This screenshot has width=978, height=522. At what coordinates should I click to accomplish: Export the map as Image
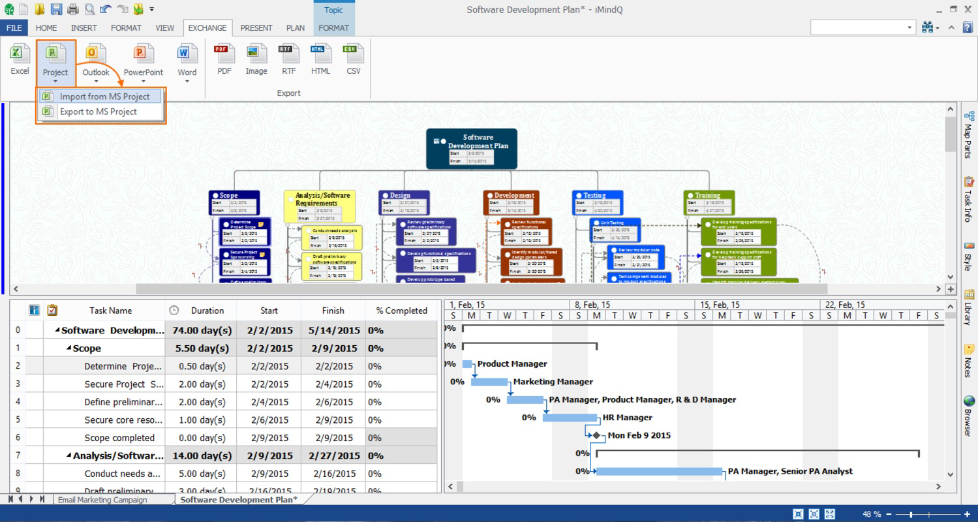pyautogui.click(x=256, y=61)
